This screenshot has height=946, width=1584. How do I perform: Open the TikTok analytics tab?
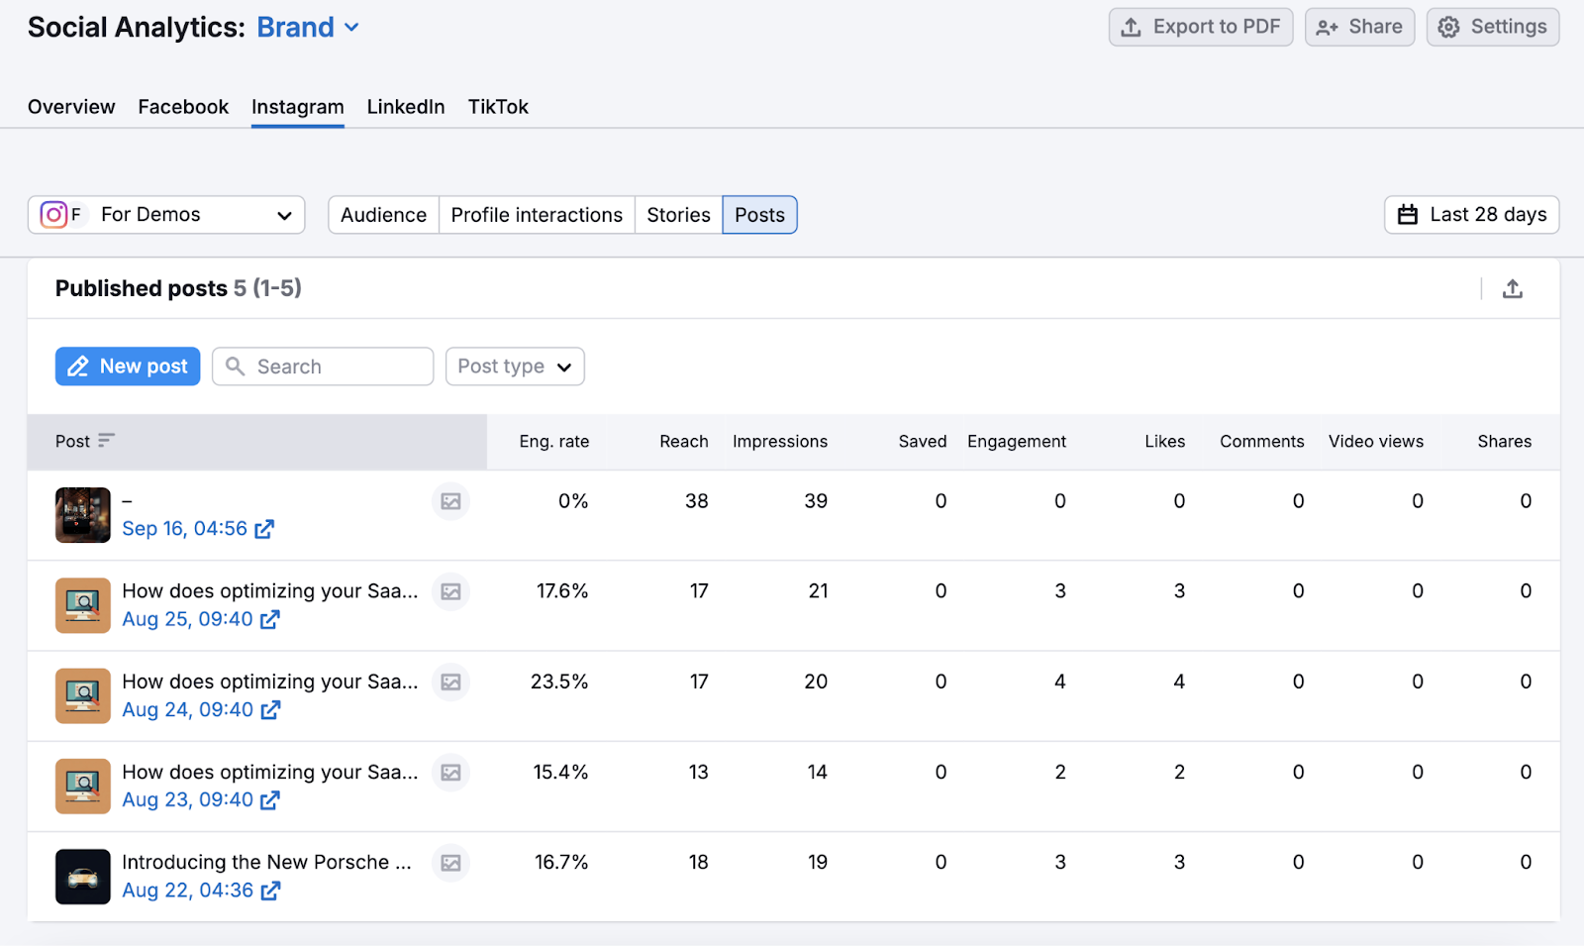click(498, 106)
